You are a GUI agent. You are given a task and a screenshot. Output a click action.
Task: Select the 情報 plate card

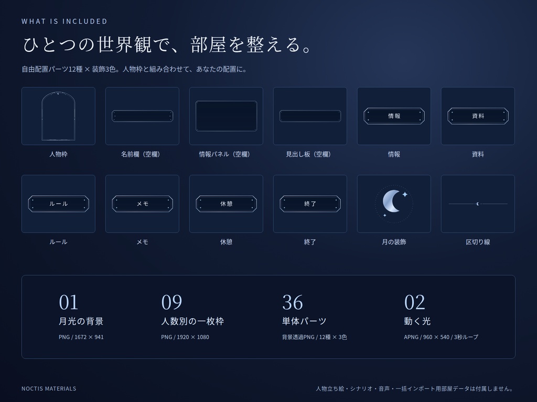tap(394, 116)
